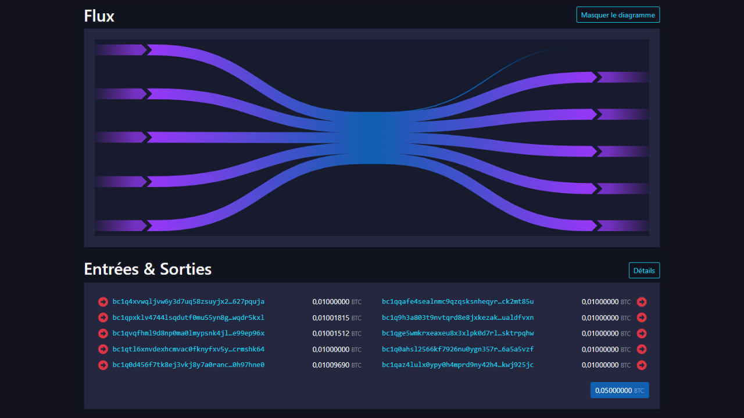Open output address bc1q0ahsl2566kf7926nu0ygn357r…6a5a5vzf
This screenshot has width=744, height=418.
coord(457,349)
